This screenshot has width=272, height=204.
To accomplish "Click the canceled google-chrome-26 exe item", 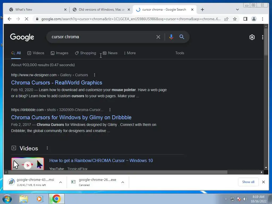I will (94, 182).
